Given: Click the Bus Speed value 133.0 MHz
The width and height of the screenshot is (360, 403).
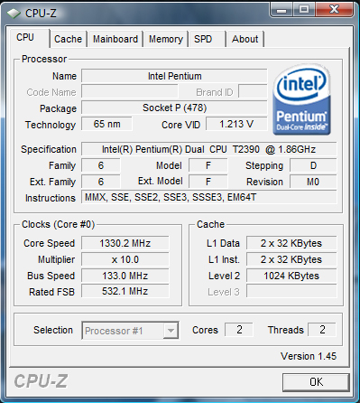Looking at the screenshot, I should [x=125, y=276].
